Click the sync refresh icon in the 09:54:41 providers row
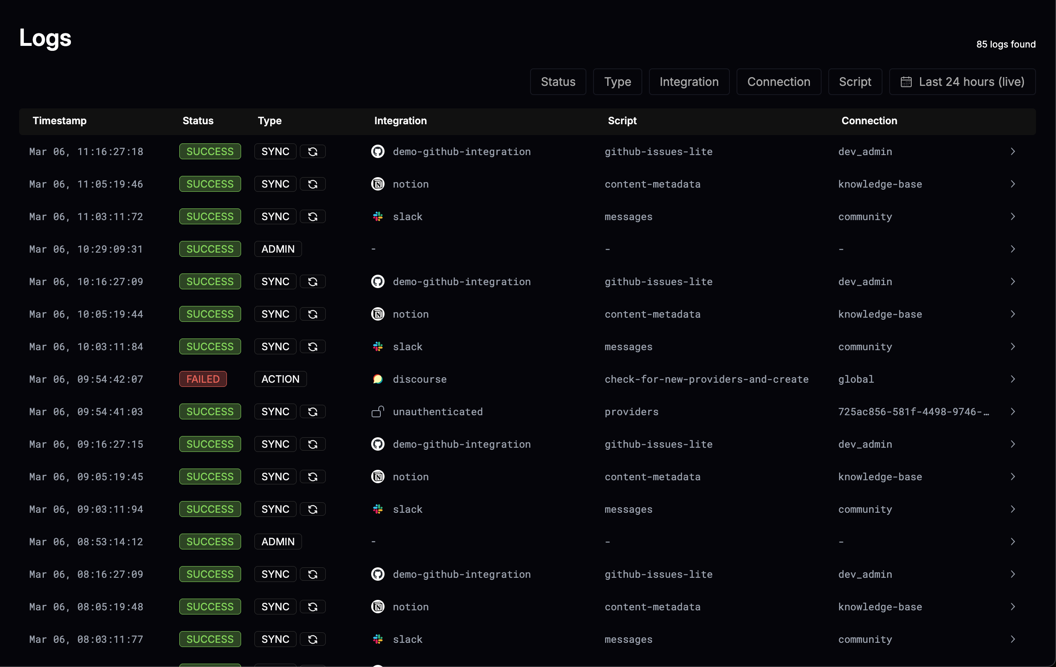Viewport: 1056px width, 667px height. pos(313,411)
